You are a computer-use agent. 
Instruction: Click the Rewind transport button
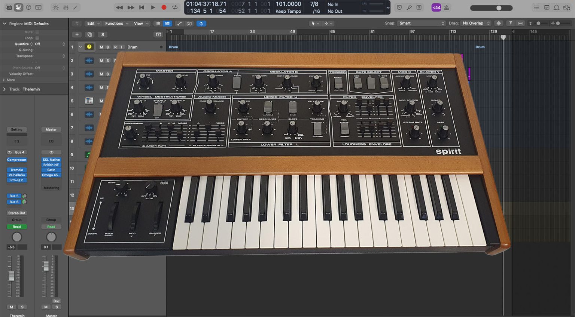[x=119, y=7]
